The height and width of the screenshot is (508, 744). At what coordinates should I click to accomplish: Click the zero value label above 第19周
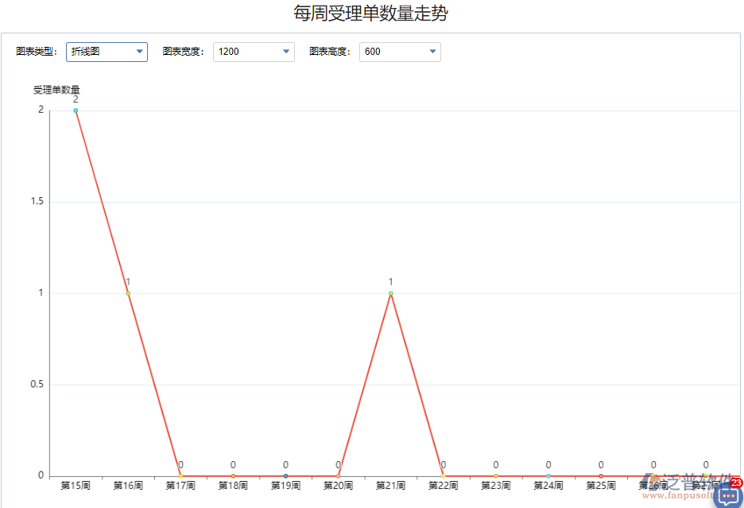(x=285, y=465)
